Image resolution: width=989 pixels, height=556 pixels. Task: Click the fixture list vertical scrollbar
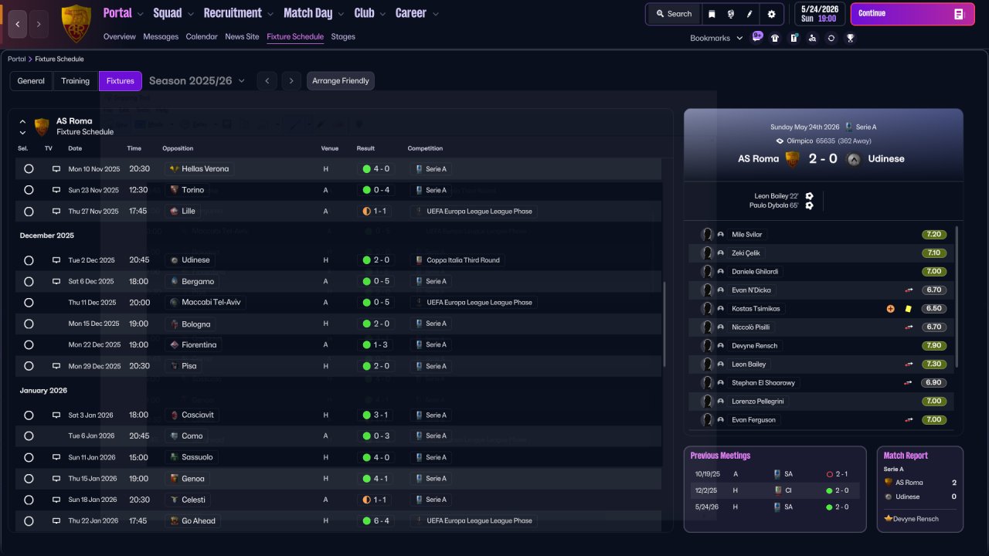664,324
